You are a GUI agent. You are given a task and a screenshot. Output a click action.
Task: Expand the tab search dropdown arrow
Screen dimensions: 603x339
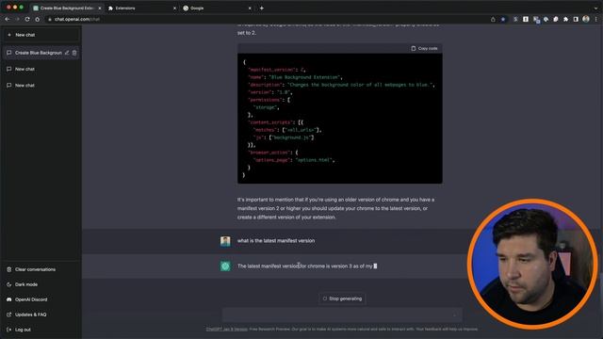click(596, 8)
